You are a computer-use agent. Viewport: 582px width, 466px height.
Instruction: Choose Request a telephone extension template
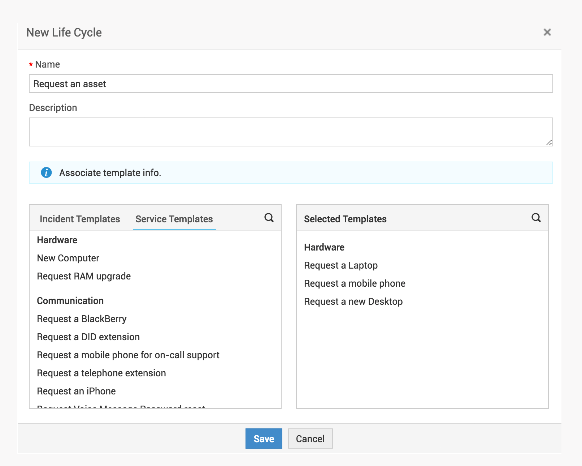point(101,373)
